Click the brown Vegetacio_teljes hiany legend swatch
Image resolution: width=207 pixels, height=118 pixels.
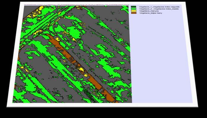click(134, 13)
